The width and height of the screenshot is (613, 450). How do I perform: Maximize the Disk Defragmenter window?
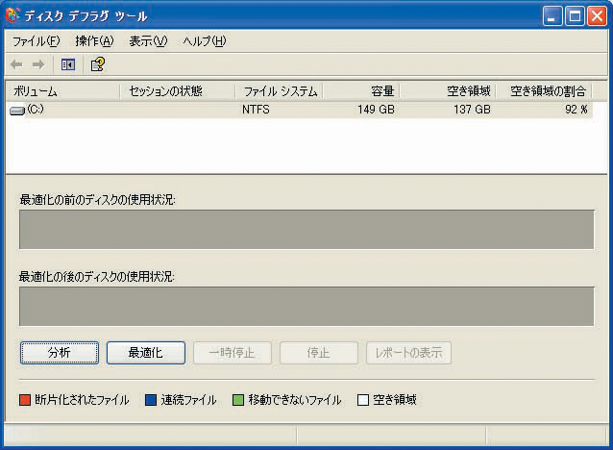pyautogui.click(x=575, y=16)
